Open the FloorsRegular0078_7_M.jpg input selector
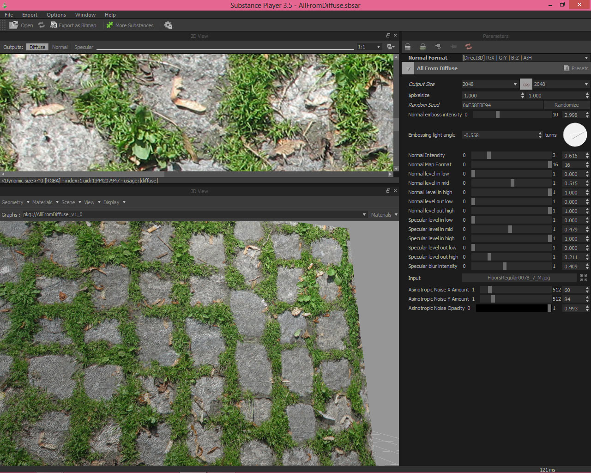591x473 pixels. 519,278
